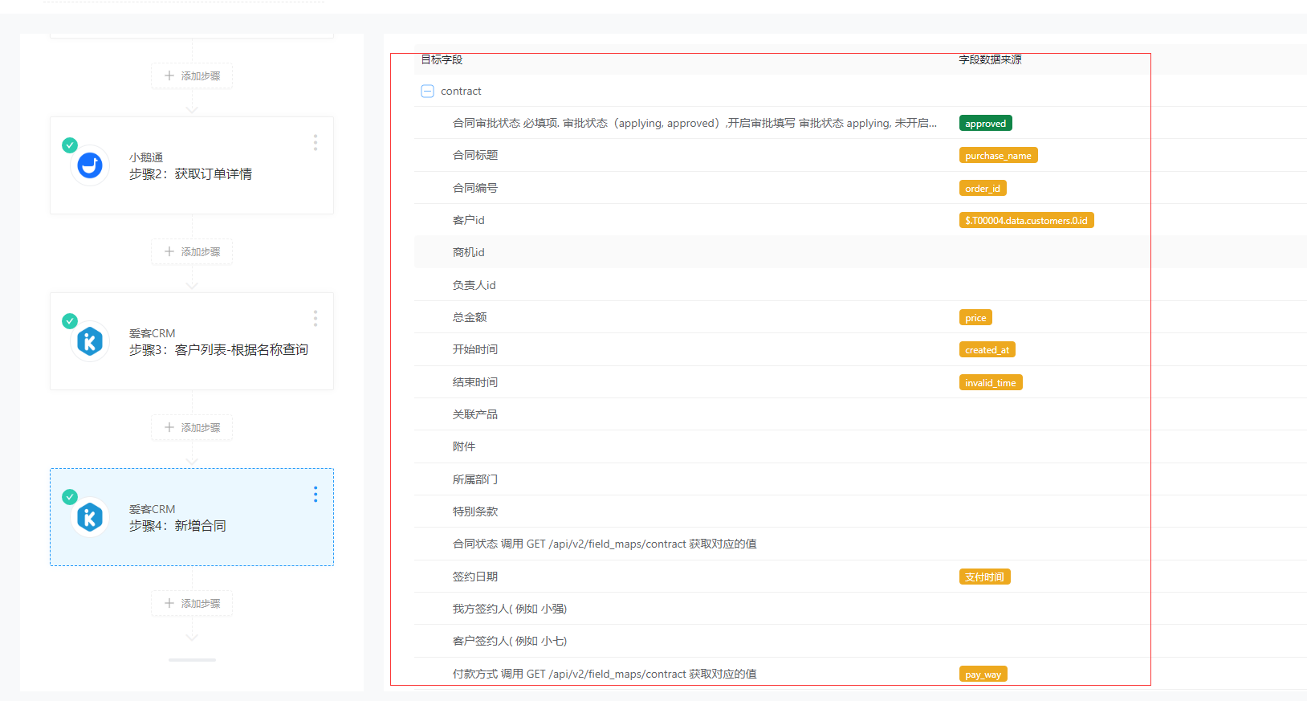Screen dimensions: 1307x701
Task: Click the 特别条款 field label
Action: 475,511
